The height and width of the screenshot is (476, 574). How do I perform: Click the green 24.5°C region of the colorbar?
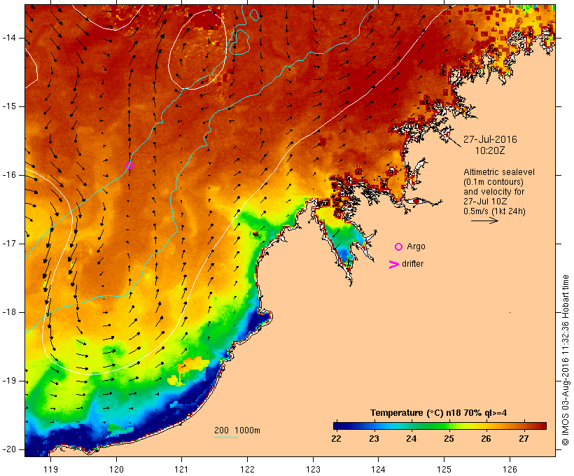tap(430, 426)
